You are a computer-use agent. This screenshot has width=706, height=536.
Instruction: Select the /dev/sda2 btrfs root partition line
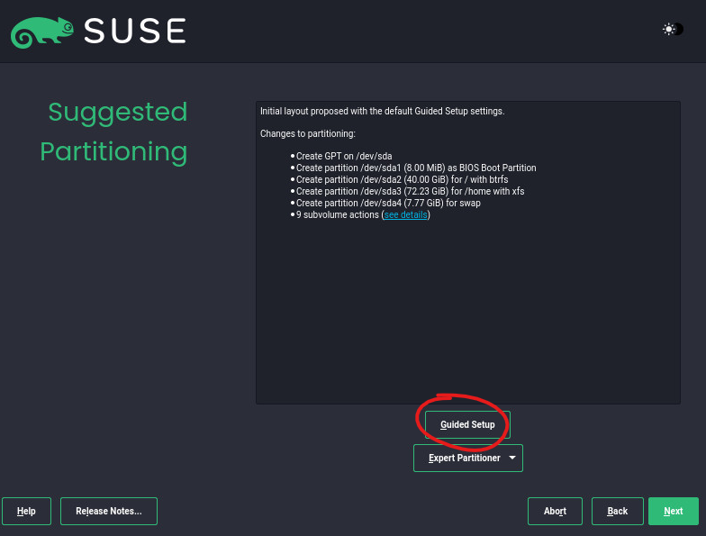coord(402,180)
